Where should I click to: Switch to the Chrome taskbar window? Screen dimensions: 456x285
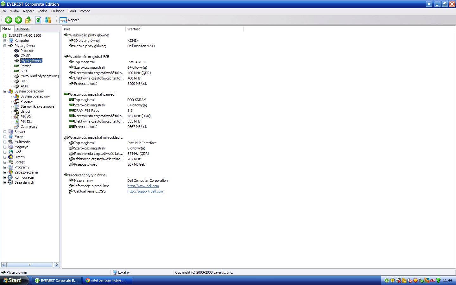click(108, 280)
